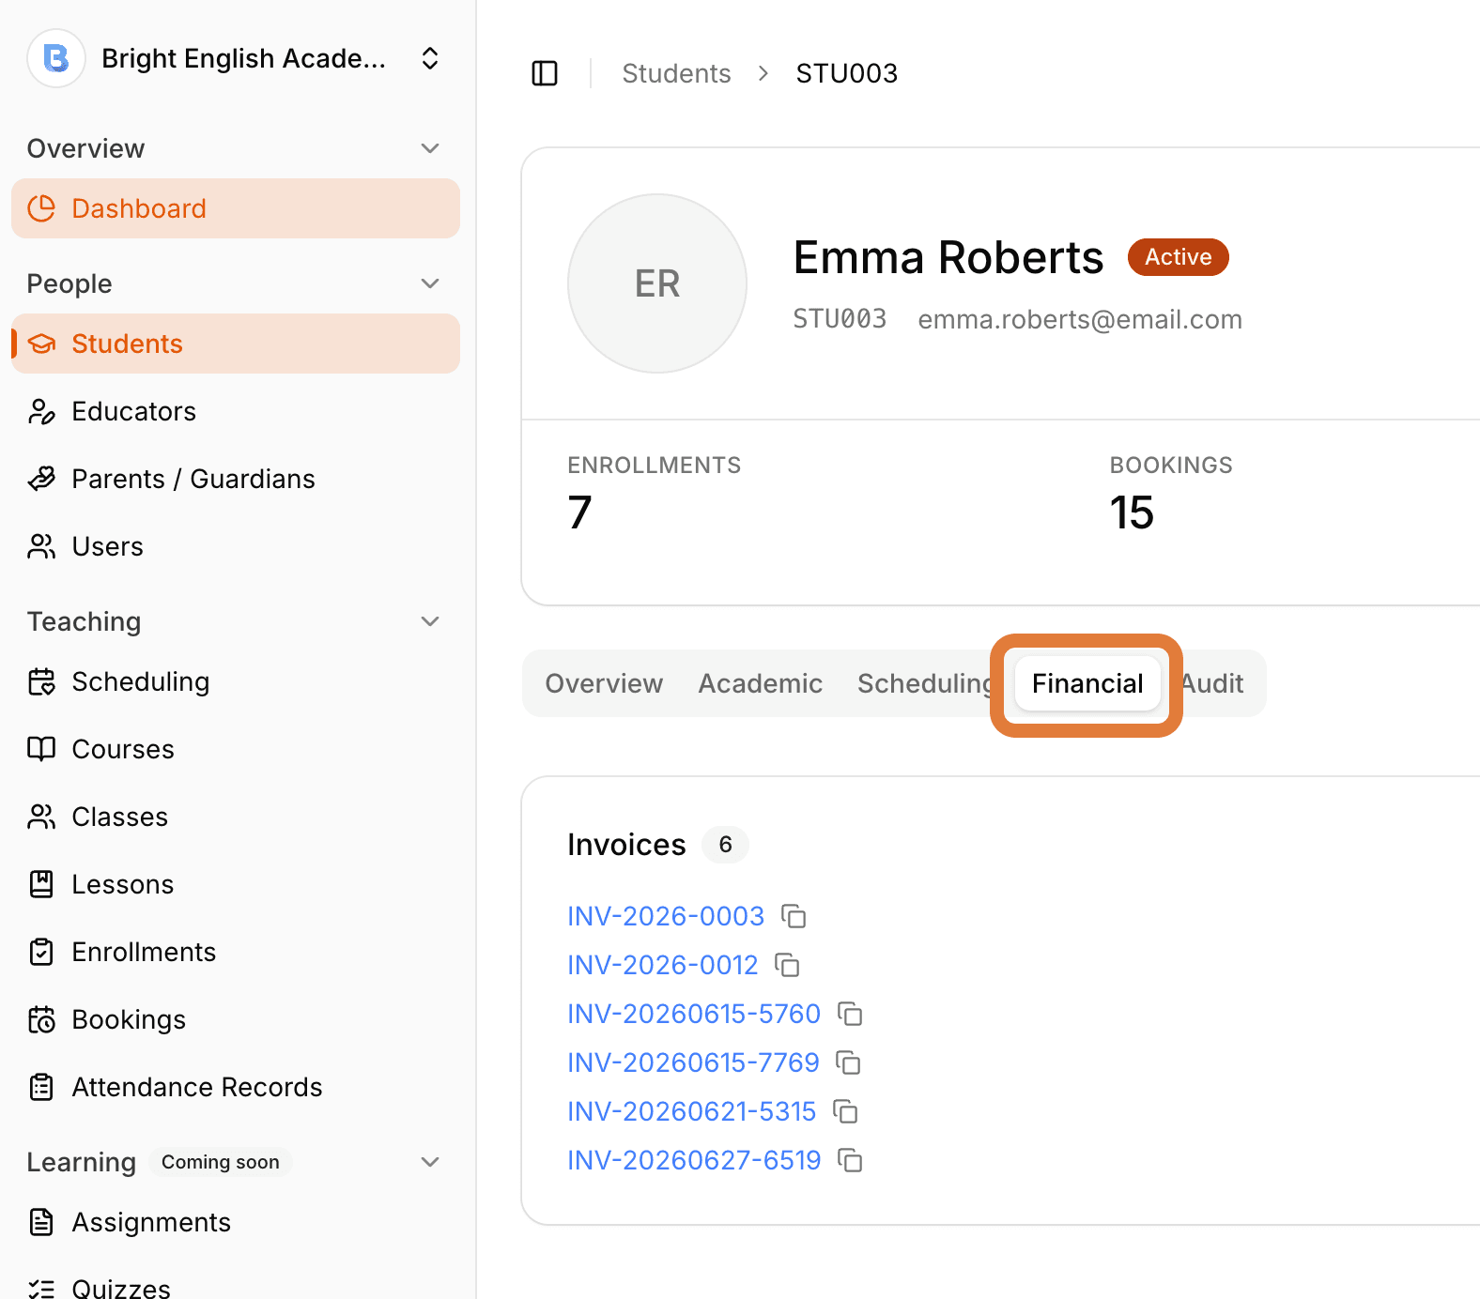Click the Coming soon label
Image resolution: width=1480 pixels, height=1299 pixels.
pos(221,1162)
